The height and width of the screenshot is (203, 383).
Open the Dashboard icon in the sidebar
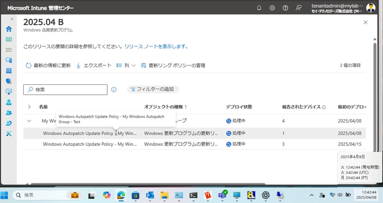pos(9,39)
